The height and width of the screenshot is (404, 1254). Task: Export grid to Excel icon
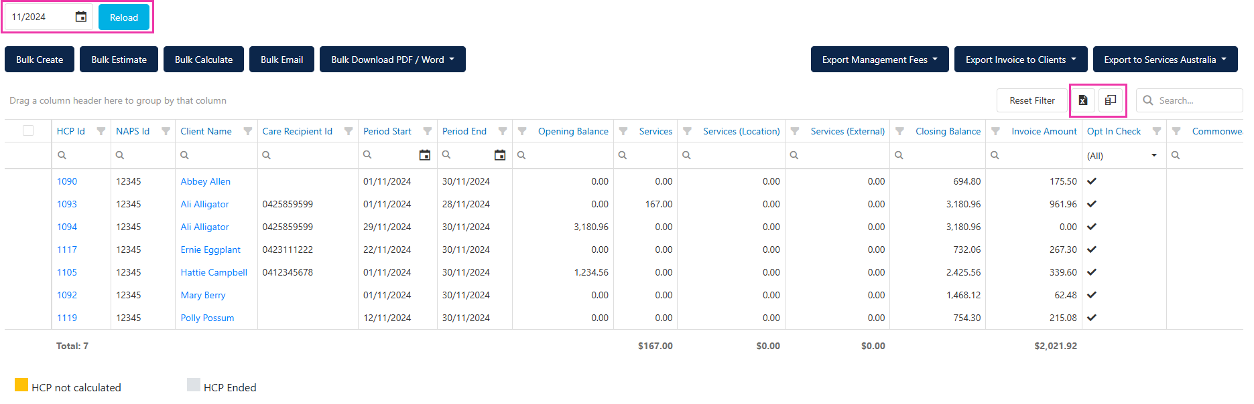pos(1082,100)
